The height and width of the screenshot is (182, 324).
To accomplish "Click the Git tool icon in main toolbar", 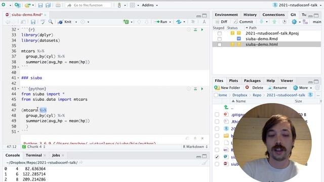I will coord(119,5).
